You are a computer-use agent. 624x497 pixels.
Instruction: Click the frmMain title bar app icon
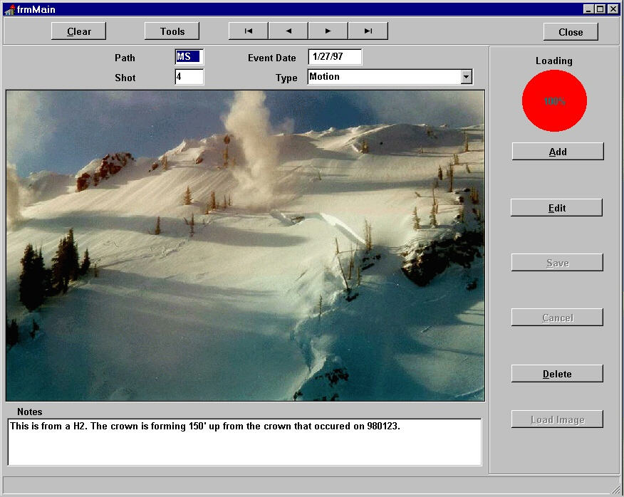[9, 9]
